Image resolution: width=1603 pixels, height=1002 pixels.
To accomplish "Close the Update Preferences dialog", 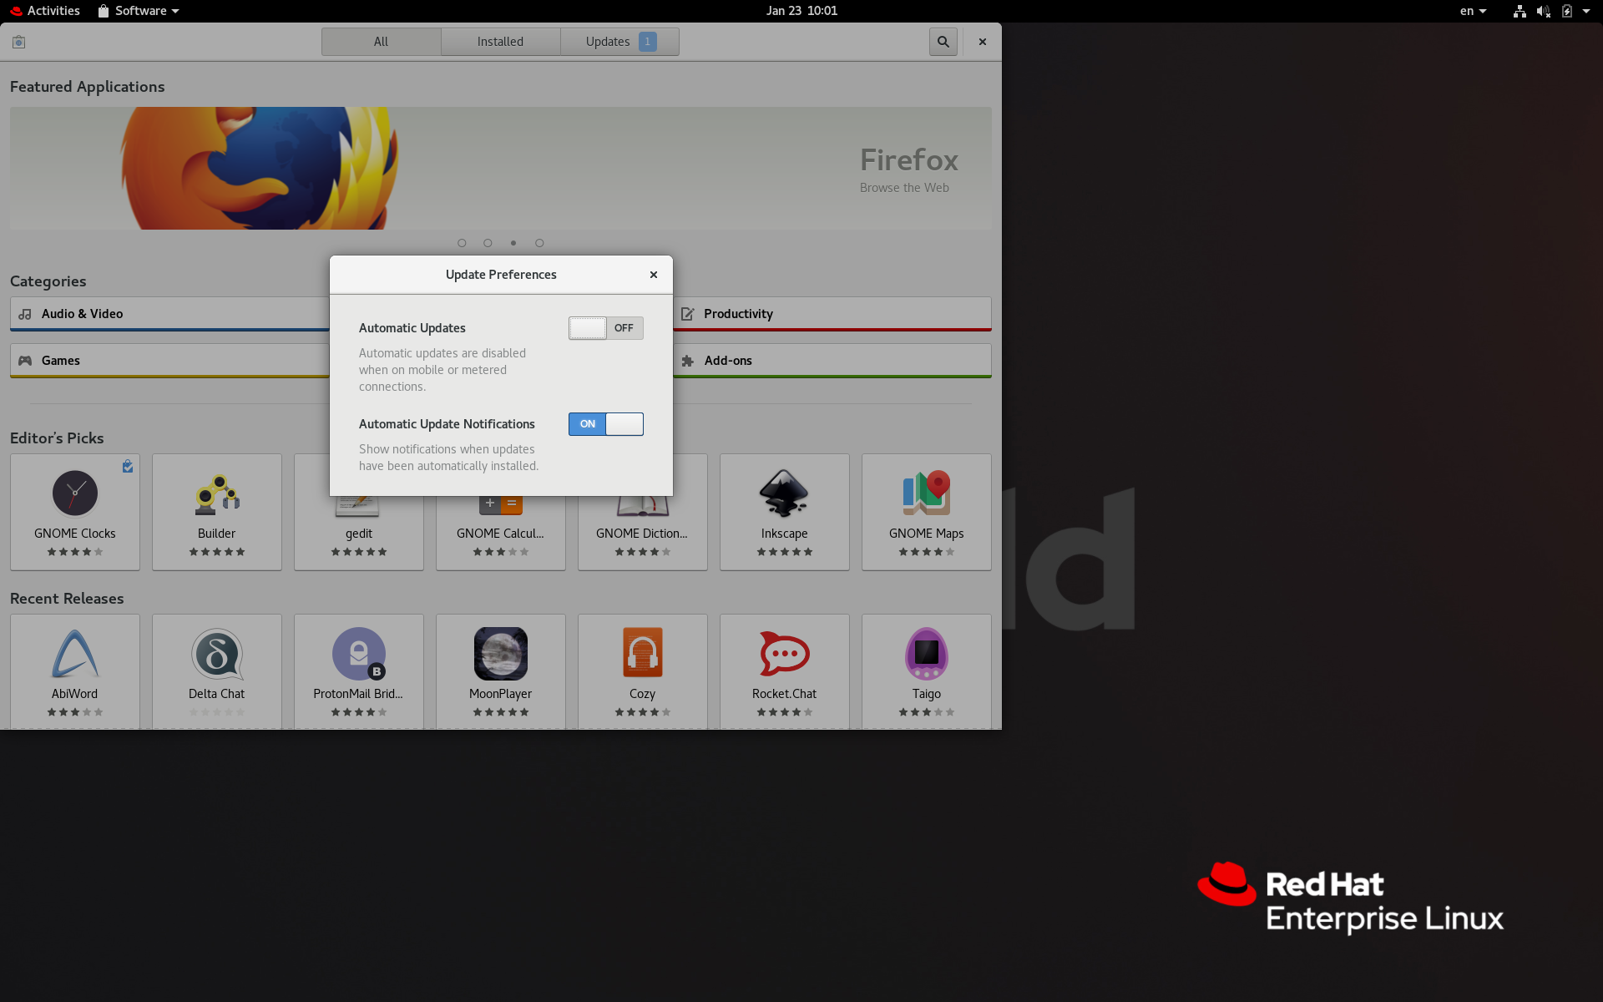I will click(x=654, y=275).
